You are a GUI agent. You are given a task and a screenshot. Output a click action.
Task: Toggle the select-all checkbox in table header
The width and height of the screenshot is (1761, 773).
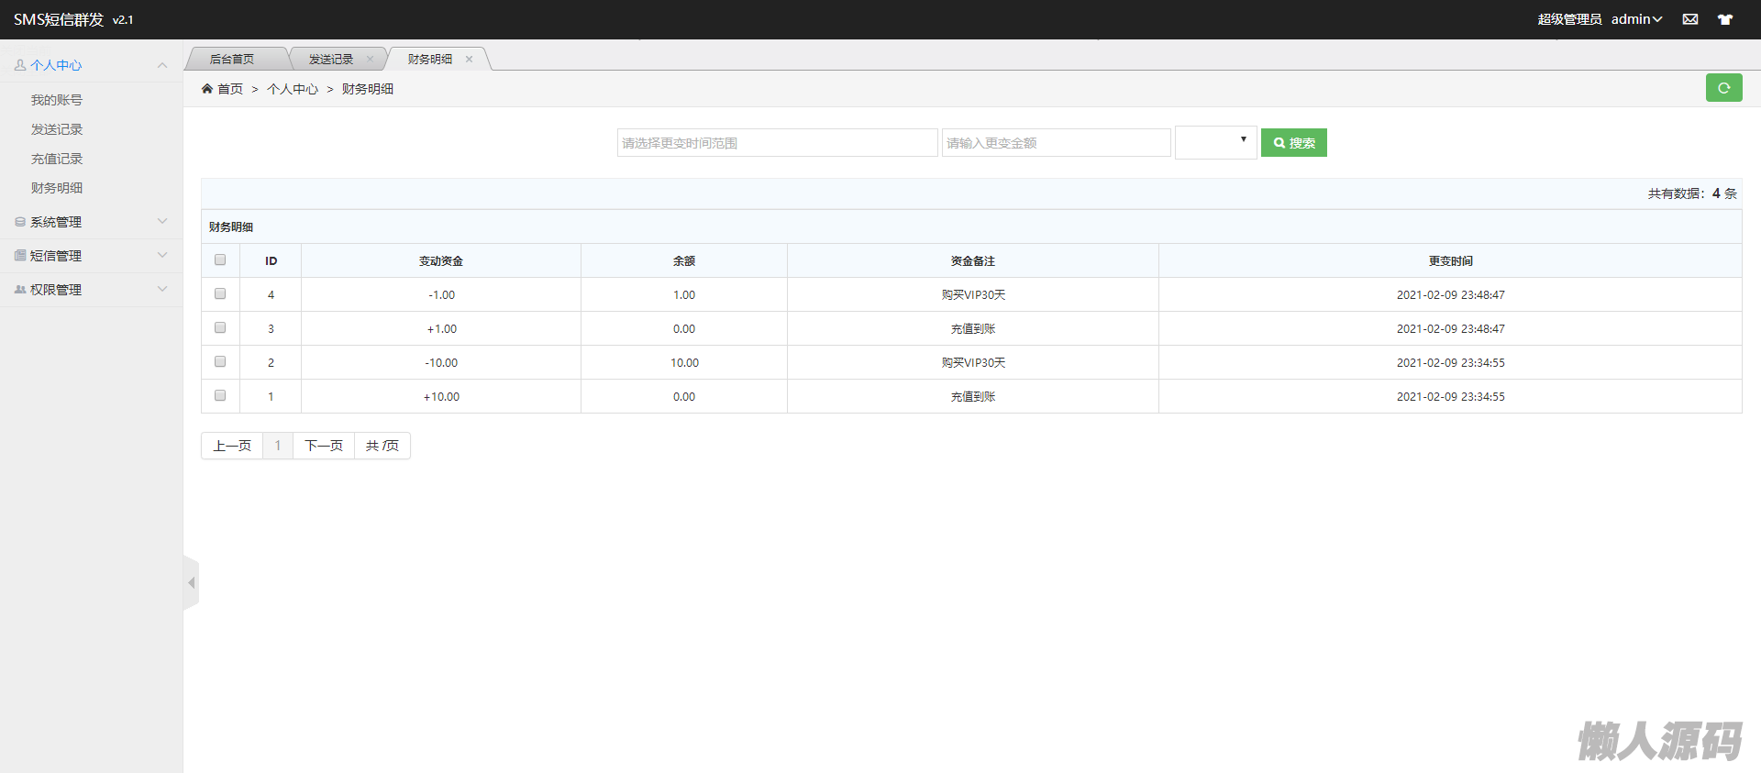pyautogui.click(x=220, y=260)
